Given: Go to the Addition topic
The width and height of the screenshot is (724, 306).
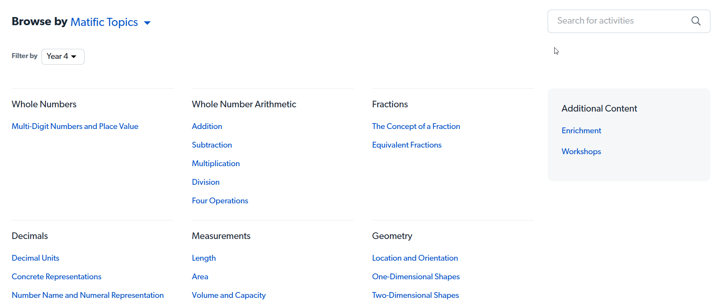Looking at the screenshot, I should pos(207,126).
